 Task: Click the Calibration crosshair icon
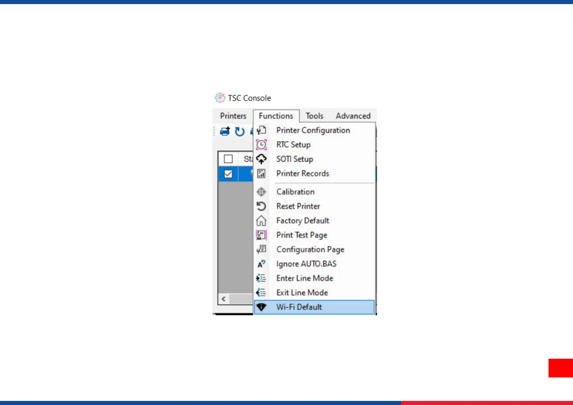point(261,192)
